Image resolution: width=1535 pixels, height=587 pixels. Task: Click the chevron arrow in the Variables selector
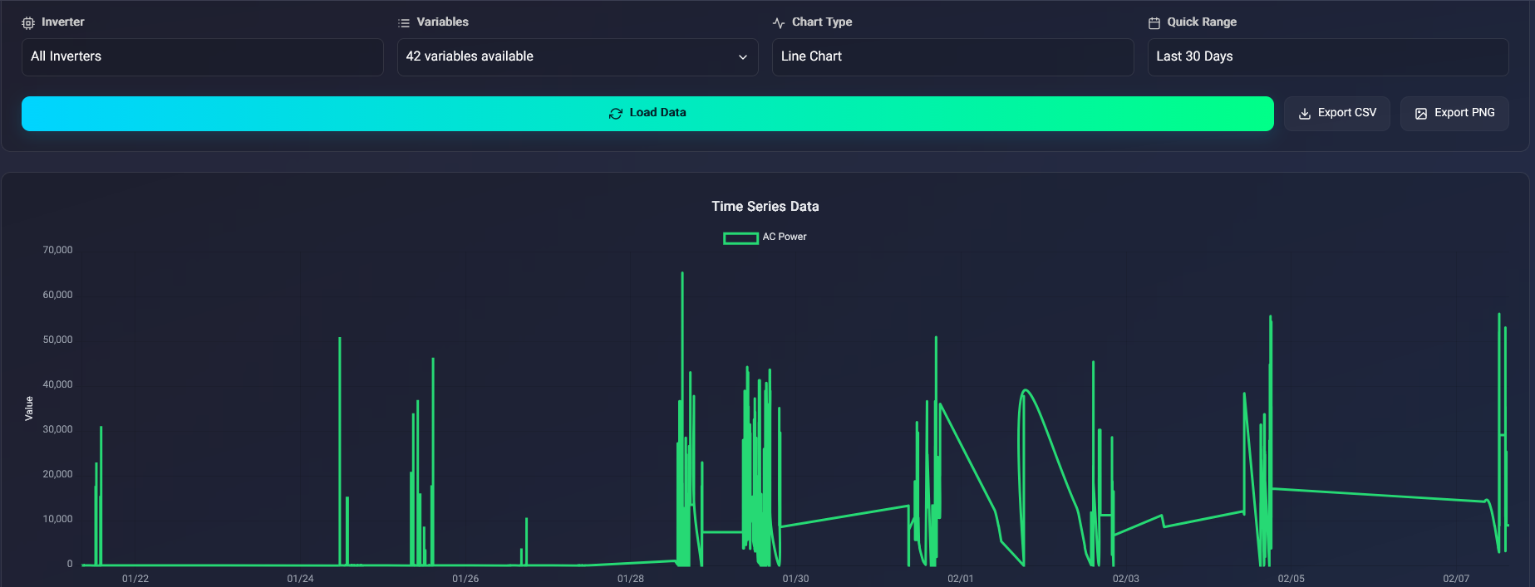[742, 57]
